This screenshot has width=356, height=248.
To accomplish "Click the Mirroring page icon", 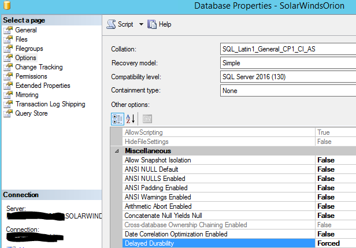I will pyautogui.click(x=8, y=95).
